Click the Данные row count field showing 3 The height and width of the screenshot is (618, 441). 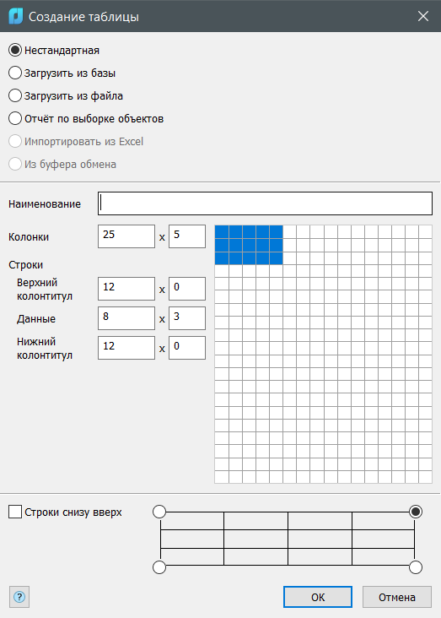pyautogui.click(x=187, y=318)
